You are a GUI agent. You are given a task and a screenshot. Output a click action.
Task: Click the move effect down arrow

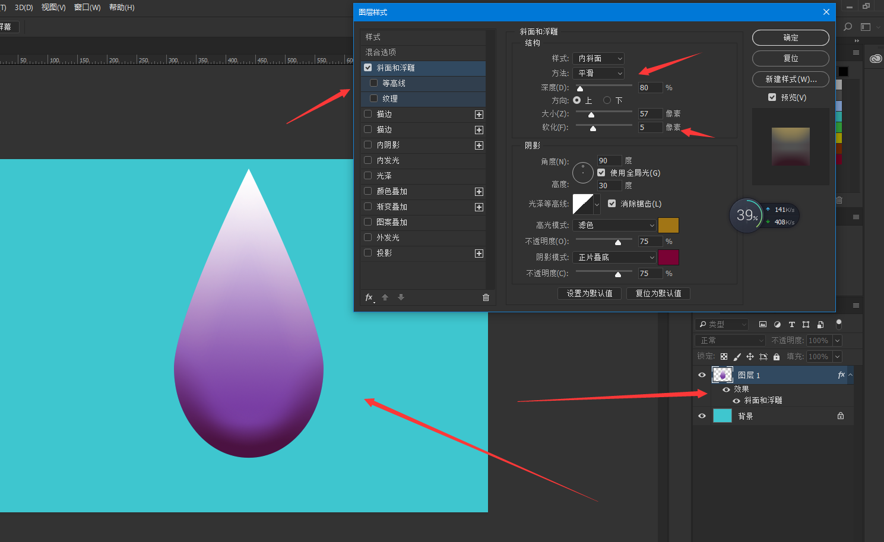[x=401, y=297]
